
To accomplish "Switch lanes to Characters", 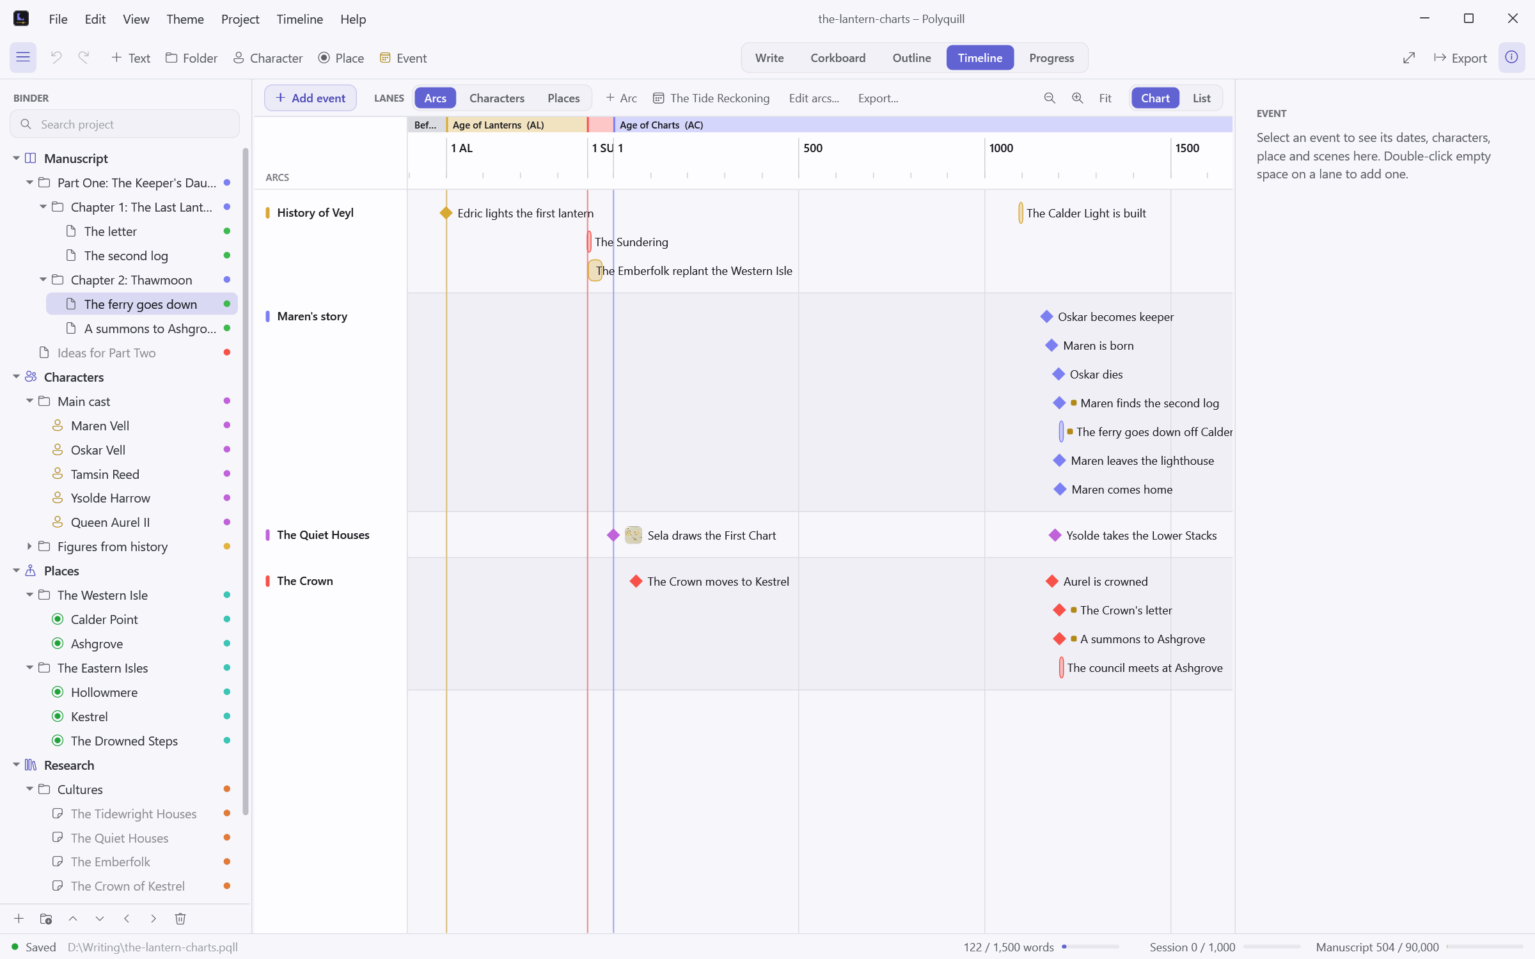I will coord(497,98).
